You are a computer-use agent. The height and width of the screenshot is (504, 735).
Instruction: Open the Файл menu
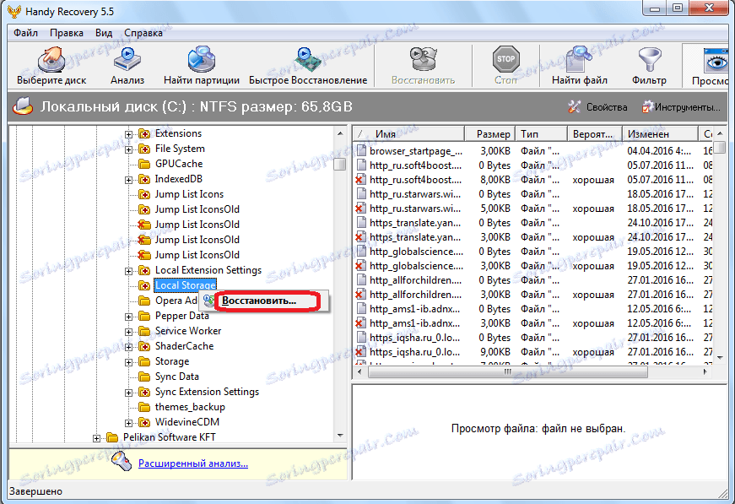(25, 33)
